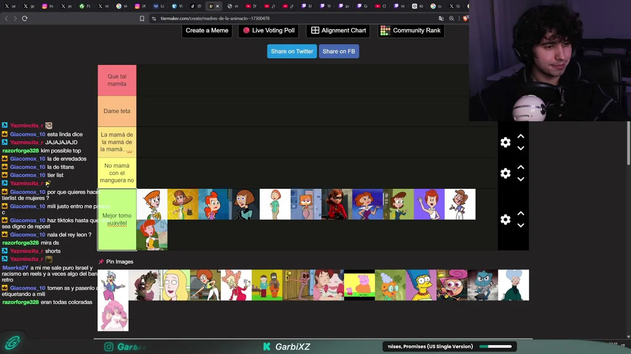Select the Wilma Flintstone thumbnail

pos(429,204)
